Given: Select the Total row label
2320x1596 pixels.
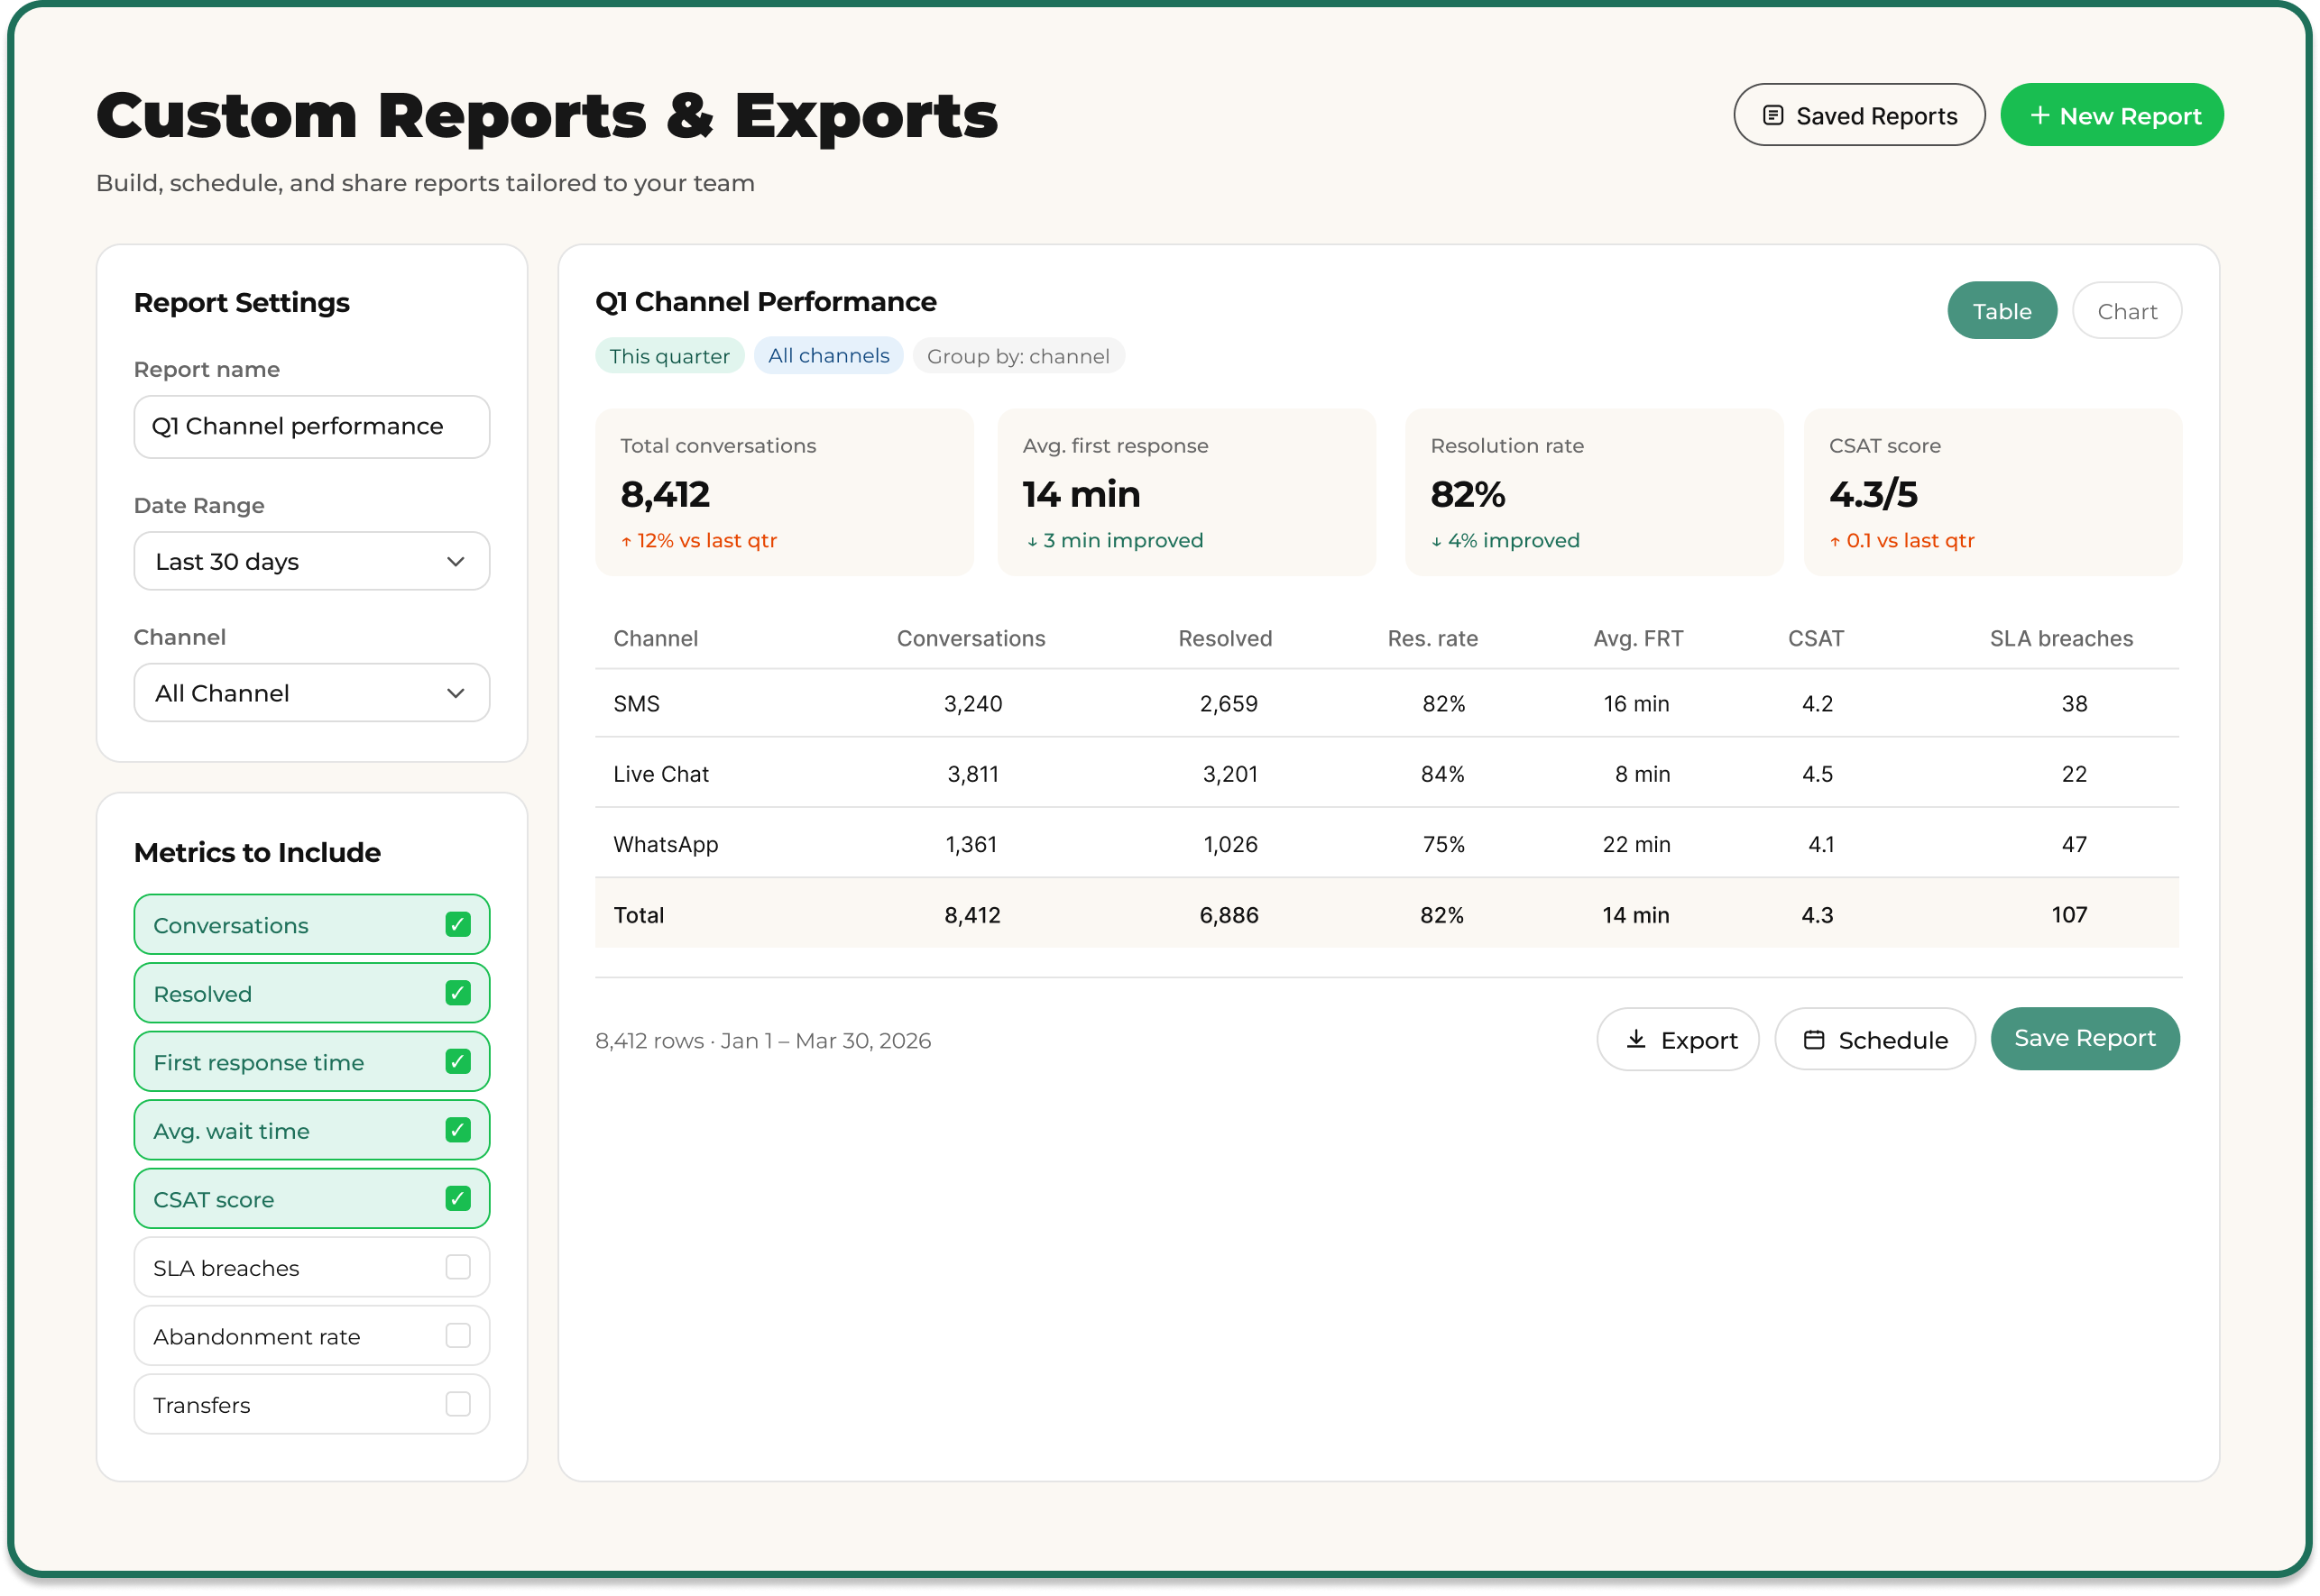Looking at the screenshot, I should 640,915.
